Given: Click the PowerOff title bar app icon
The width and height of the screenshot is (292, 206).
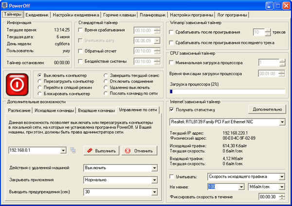Looking at the screenshot, I should pyautogui.click(x=4, y=5).
